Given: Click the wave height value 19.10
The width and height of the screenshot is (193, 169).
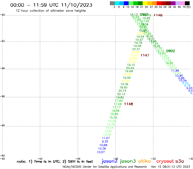Looking at the screenshot, I should pos(131,65).
